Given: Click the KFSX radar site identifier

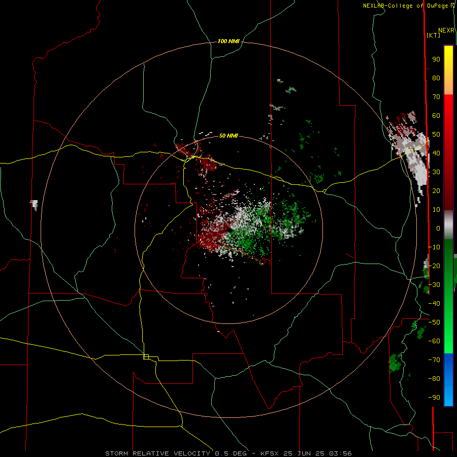Looking at the screenshot, I should (270, 453).
